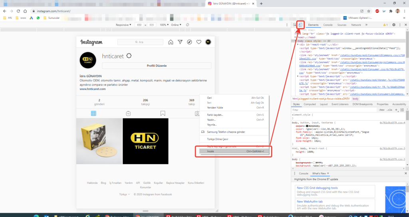Screen dimensions: 409x217
Task: Click the Profili Düzenle button
Action: [157, 66]
